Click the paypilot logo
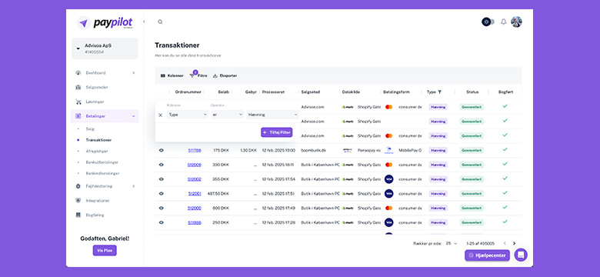 tap(105, 23)
